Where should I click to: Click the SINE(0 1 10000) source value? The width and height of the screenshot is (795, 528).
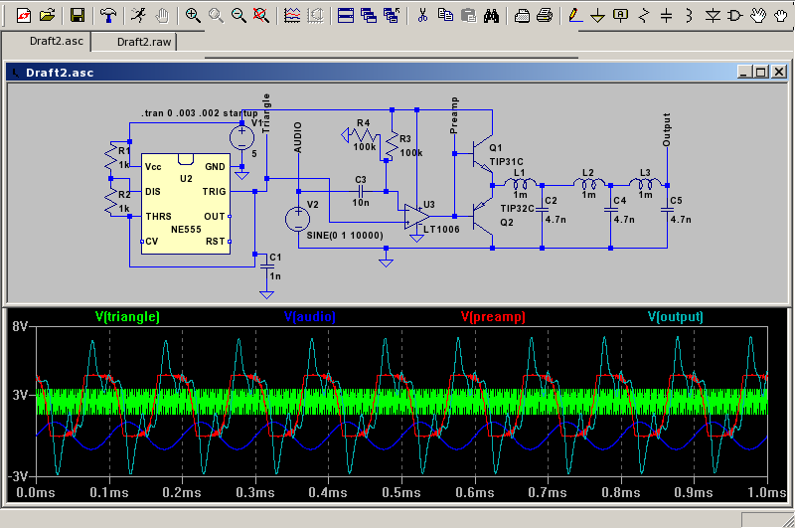coord(345,236)
